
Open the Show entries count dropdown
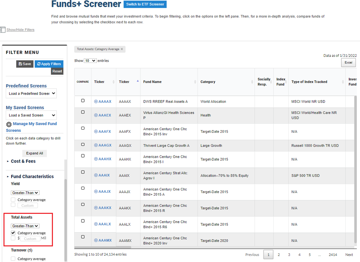[90, 61]
